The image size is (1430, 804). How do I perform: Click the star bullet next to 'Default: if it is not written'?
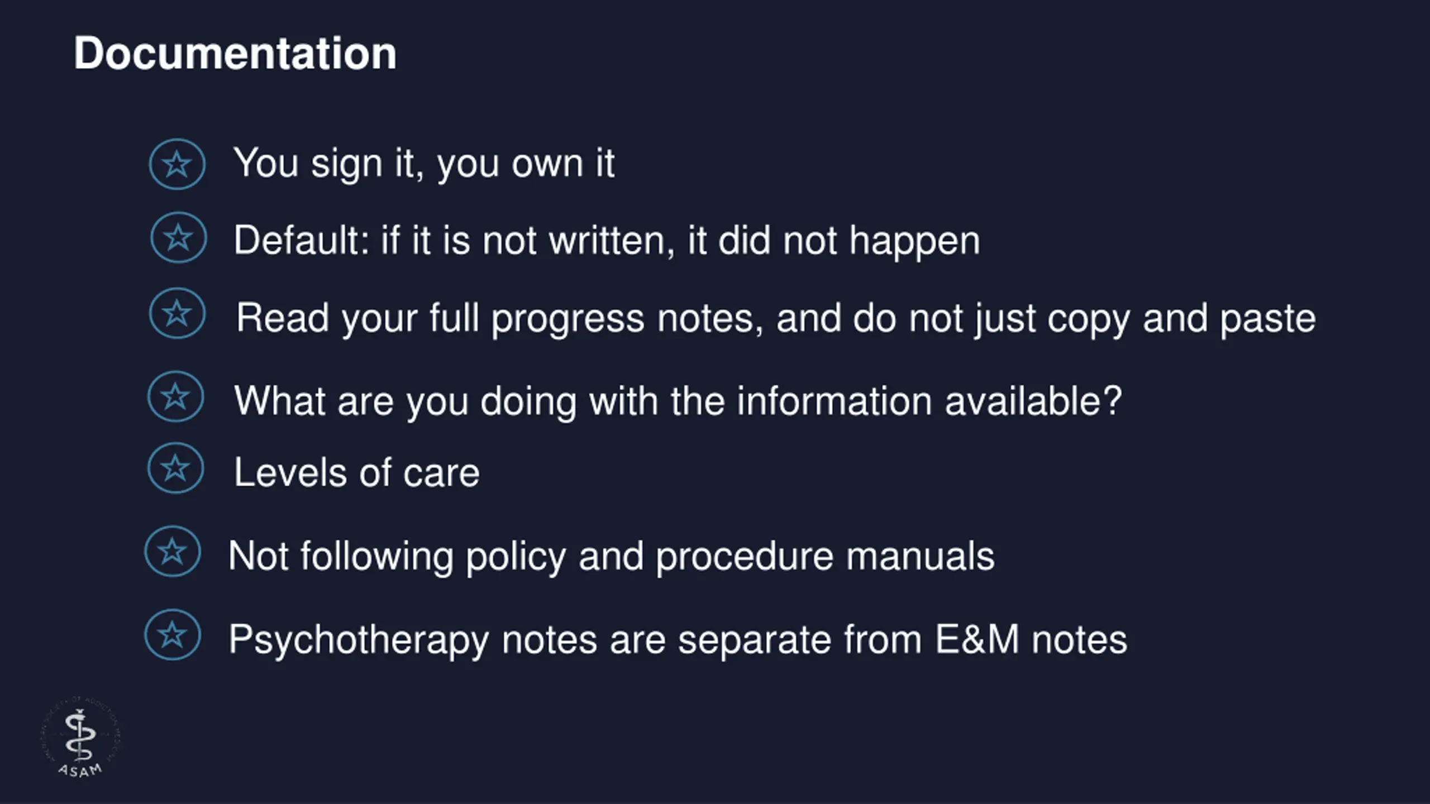(178, 238)
